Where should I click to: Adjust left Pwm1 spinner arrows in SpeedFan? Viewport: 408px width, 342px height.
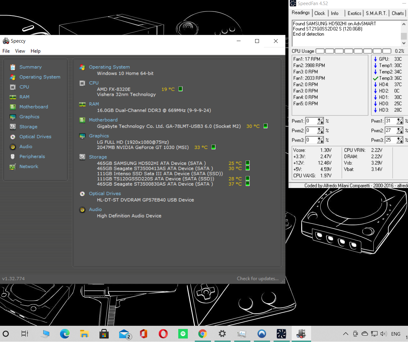[320, 121]
